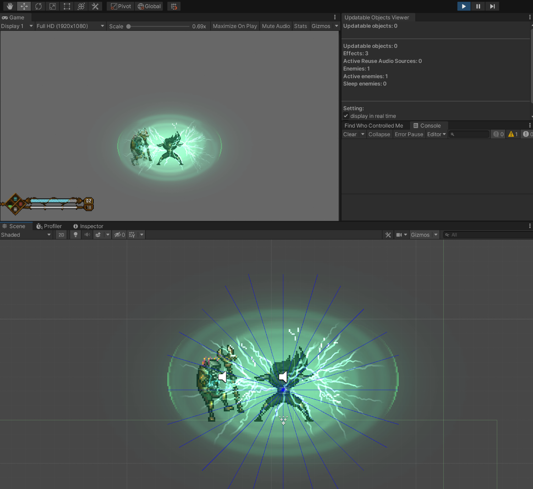Image resolution: width=533 pixels, height=489 pixels.
Task: Select the Rect transform tool
Action: coord(67,6)
